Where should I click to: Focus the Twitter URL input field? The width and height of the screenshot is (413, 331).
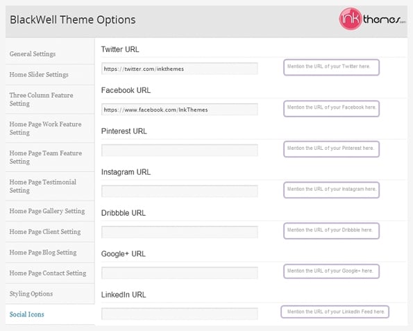[179, 69]
